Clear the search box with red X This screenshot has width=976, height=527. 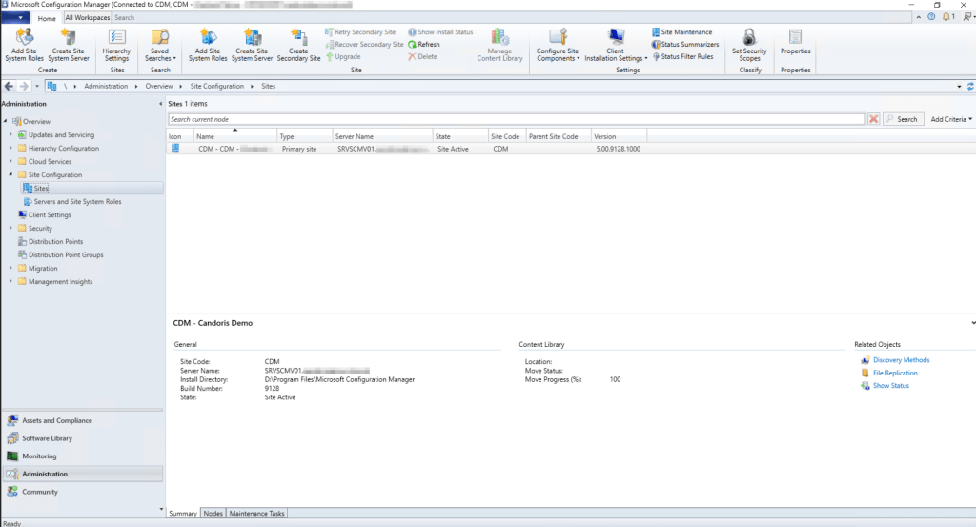point(873,119)
